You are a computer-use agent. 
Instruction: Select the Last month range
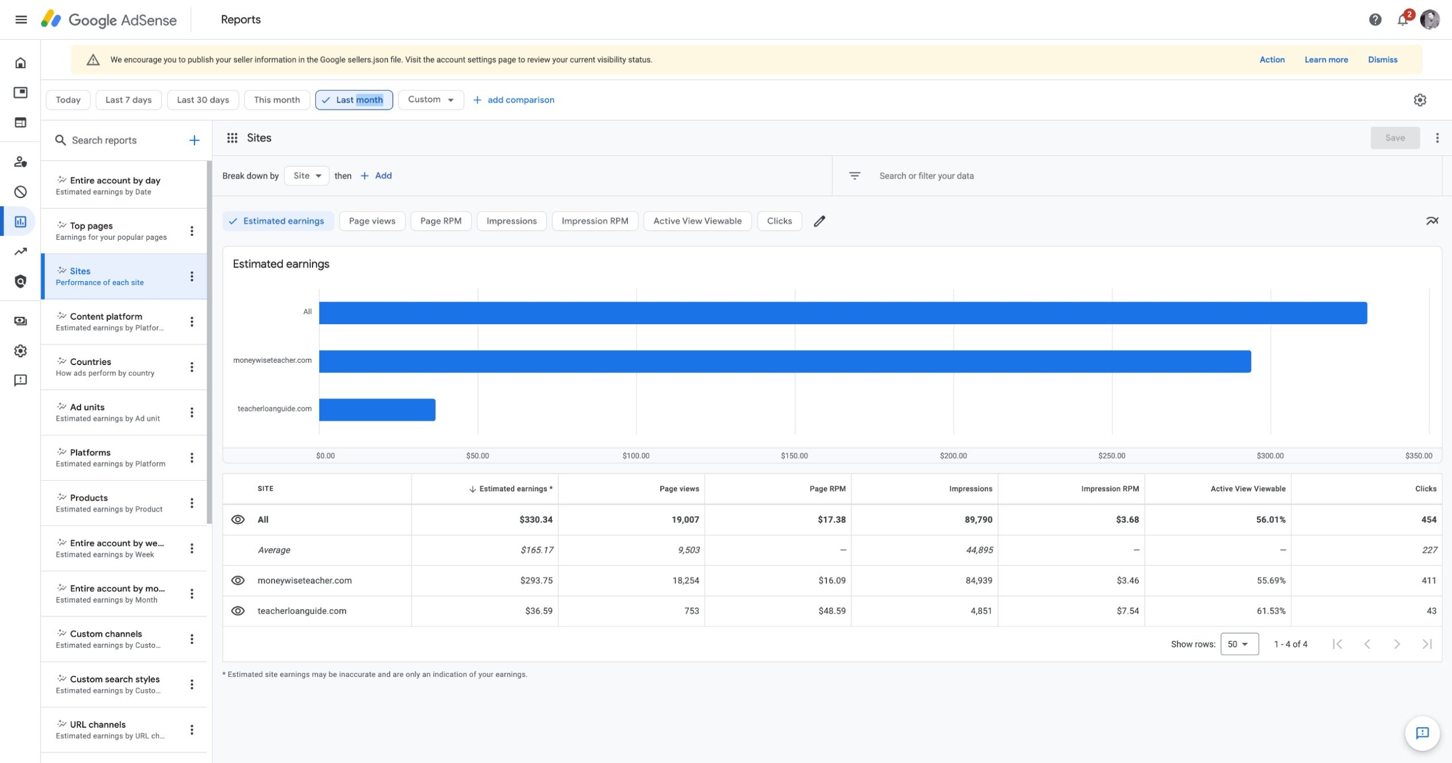click(354, 100)
